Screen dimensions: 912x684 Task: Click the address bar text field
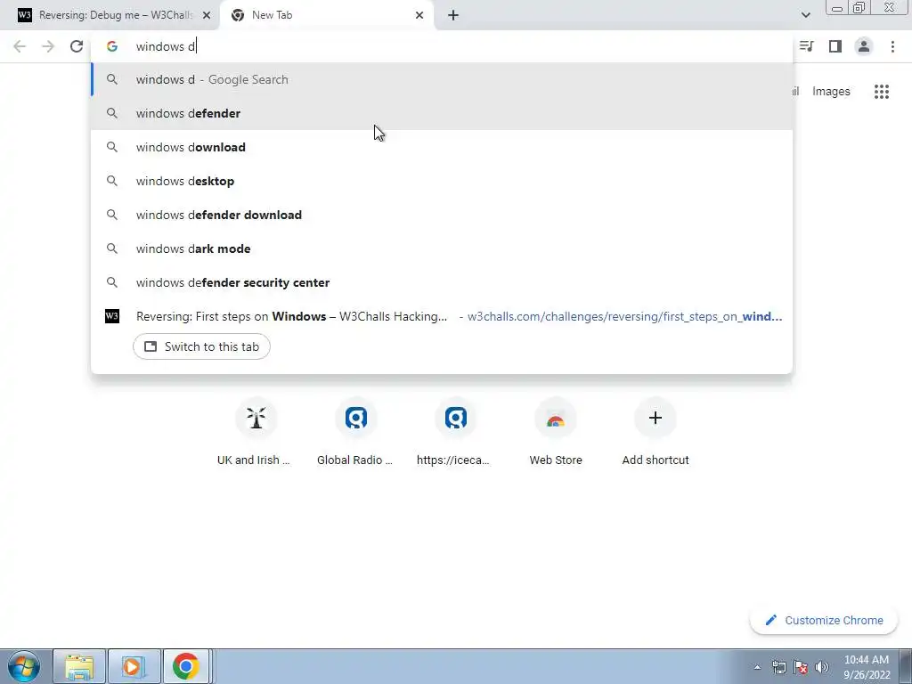pos(442,46)
